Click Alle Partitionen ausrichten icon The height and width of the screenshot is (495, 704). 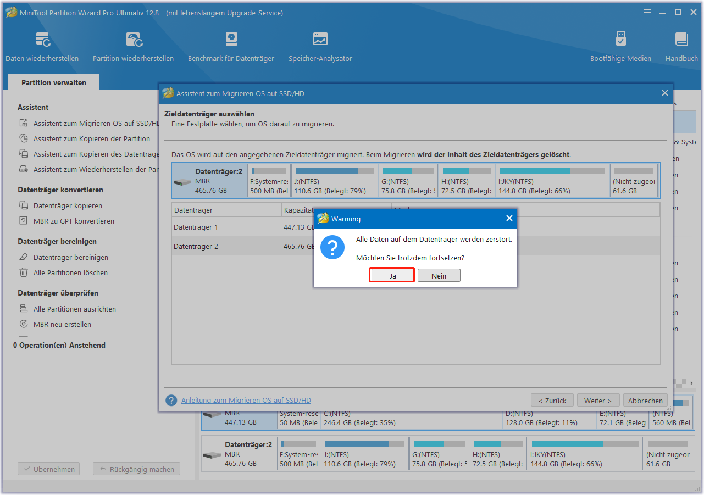(x=24, y=309)
